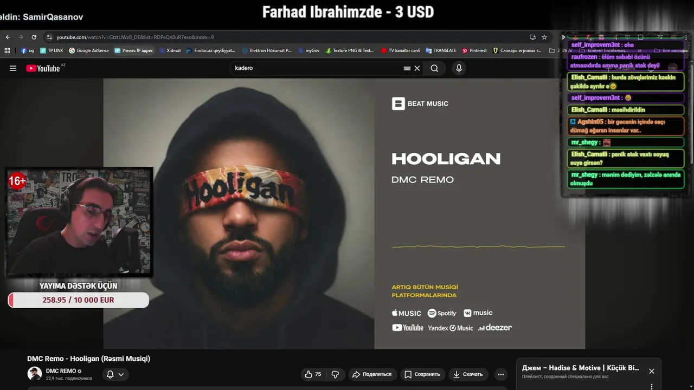Reload the page with browser refresh icon
Screen dimensions: 694x390
[x=34, y=37]
